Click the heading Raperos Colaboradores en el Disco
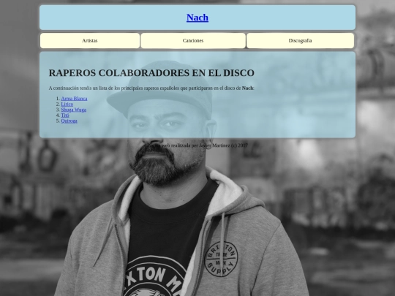This screenshot has height=296, width=395. click(151, 73)
